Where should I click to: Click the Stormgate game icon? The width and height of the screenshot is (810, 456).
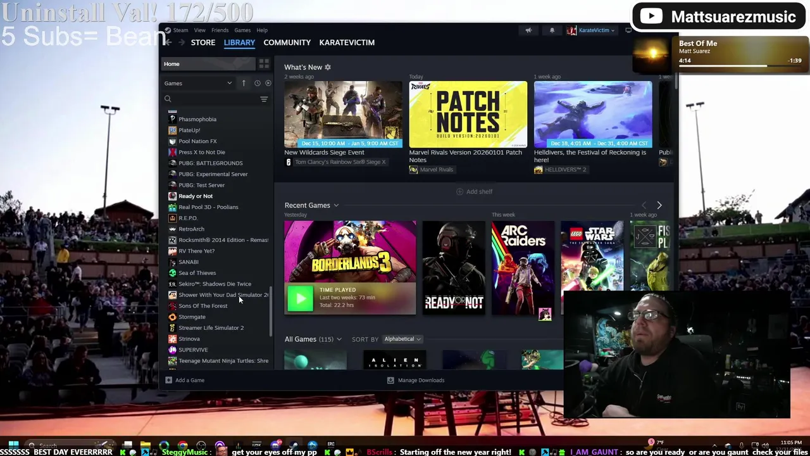tap(172, 317)
